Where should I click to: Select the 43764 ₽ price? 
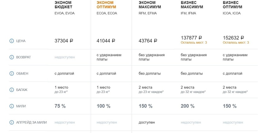pyautogui.click(x=148, y=41)
